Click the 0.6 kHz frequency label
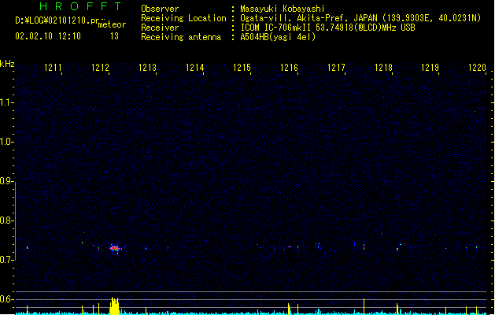The height and width of the screenshot is (315, 495). pyautogui.click(x=6, y=299)
